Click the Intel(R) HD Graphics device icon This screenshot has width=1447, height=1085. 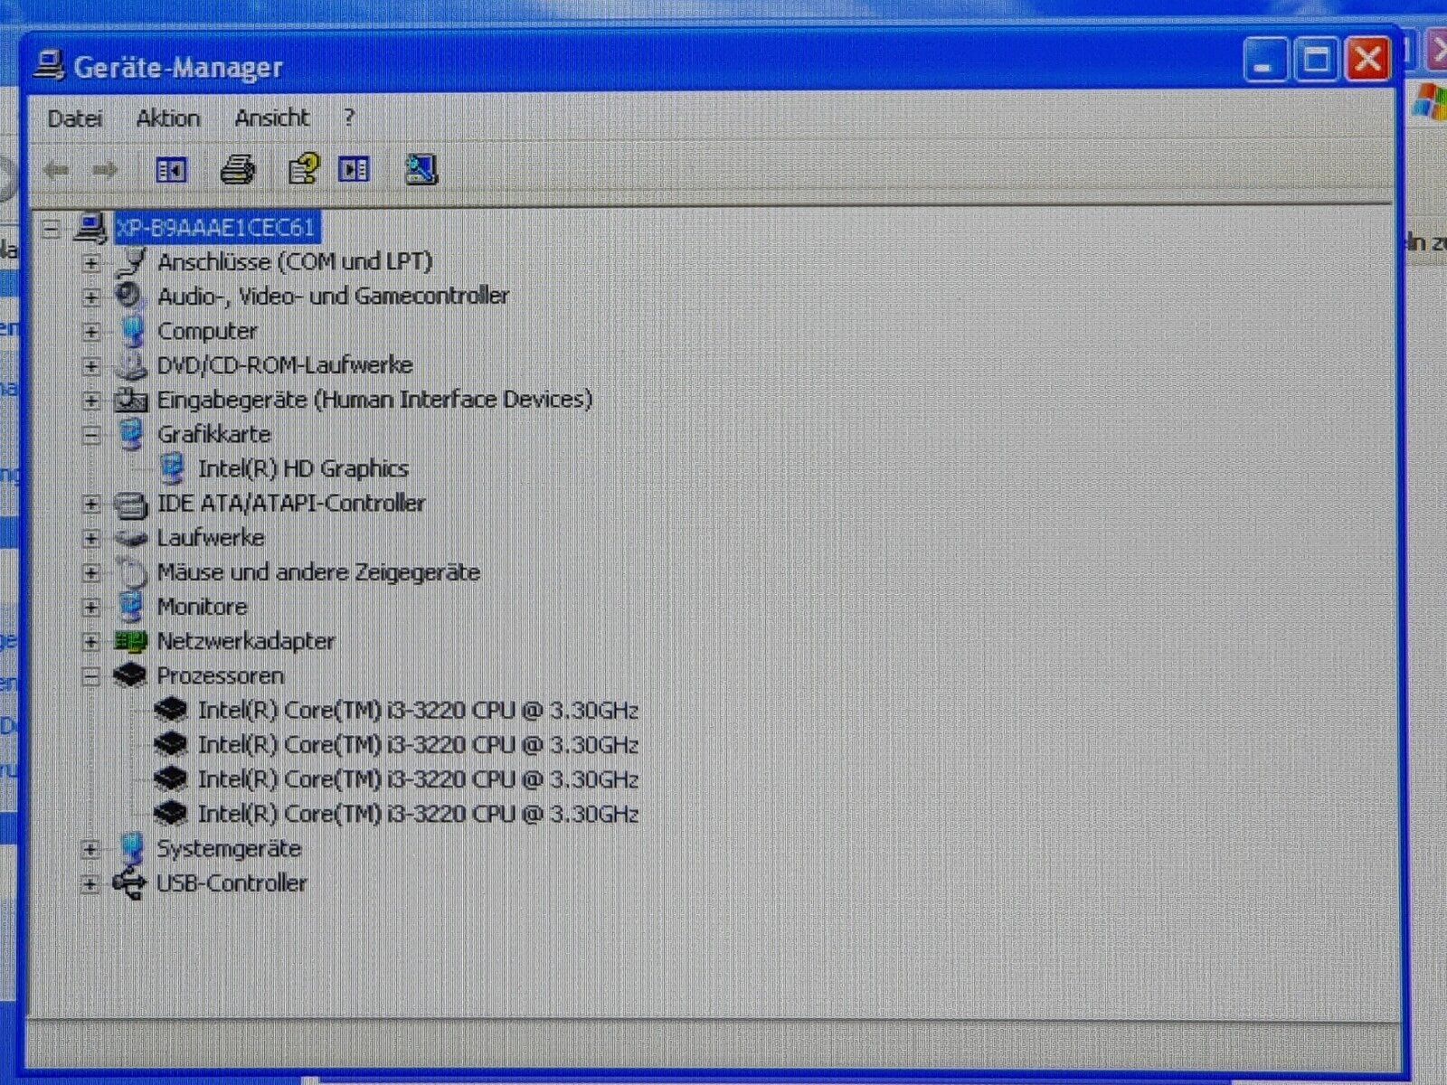tap(171, 468)
